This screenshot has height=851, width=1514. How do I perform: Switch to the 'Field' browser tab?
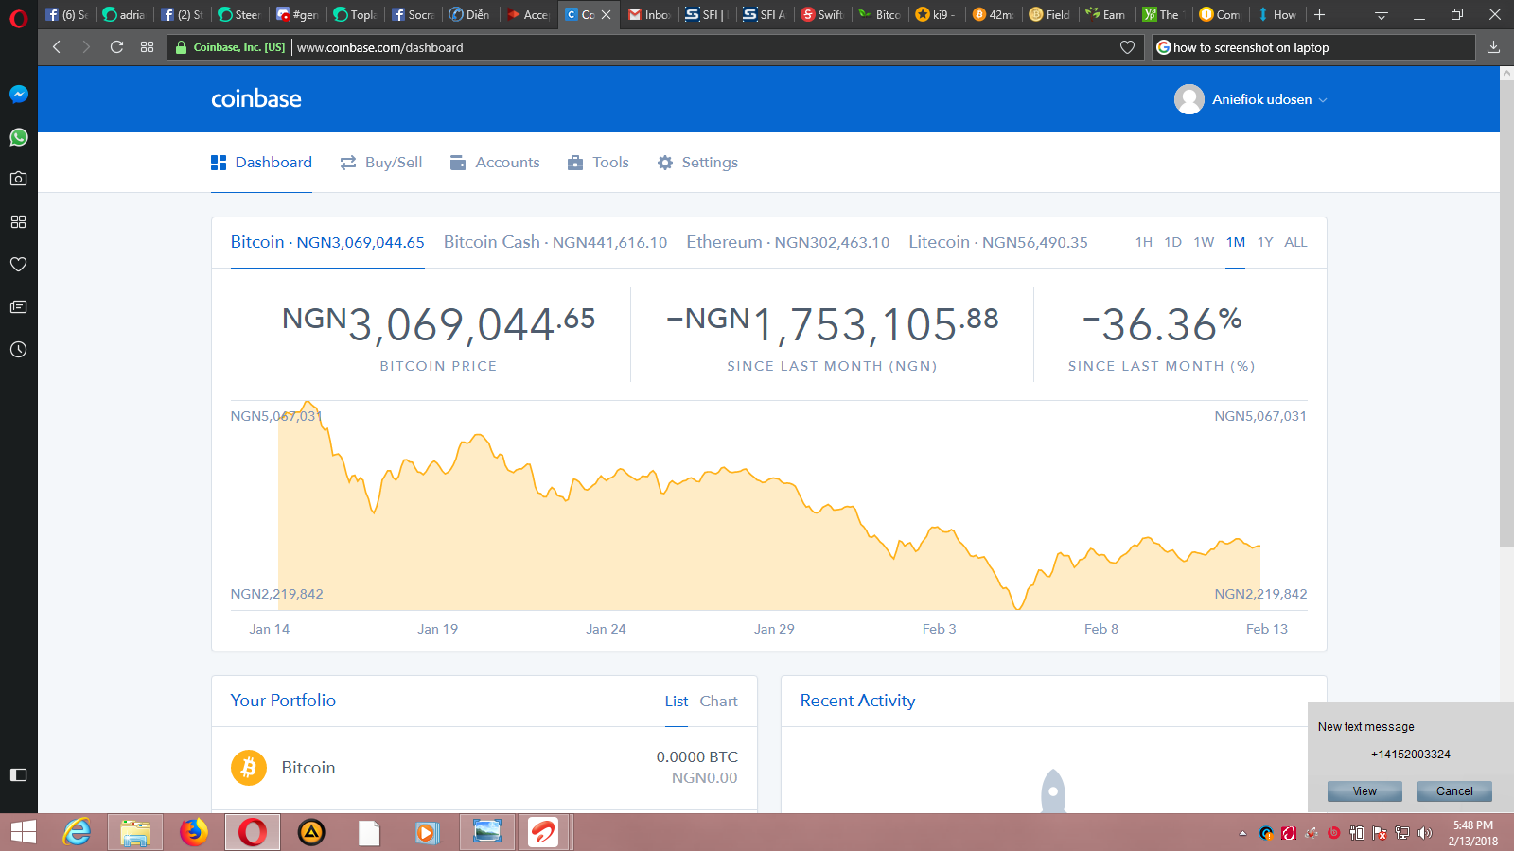coord(1049,14)
